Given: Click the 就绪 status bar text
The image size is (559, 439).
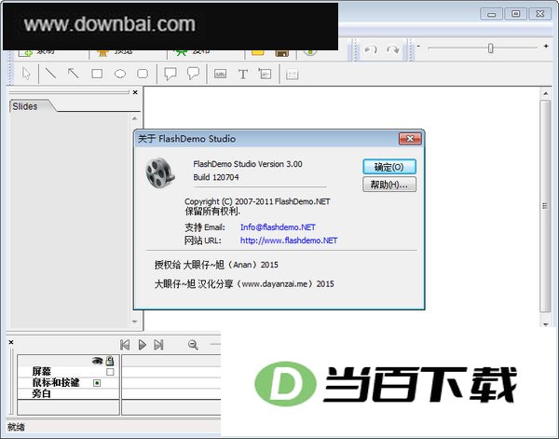Looking at the screenshot, I should pyautogui.click(x=16, y=427).
